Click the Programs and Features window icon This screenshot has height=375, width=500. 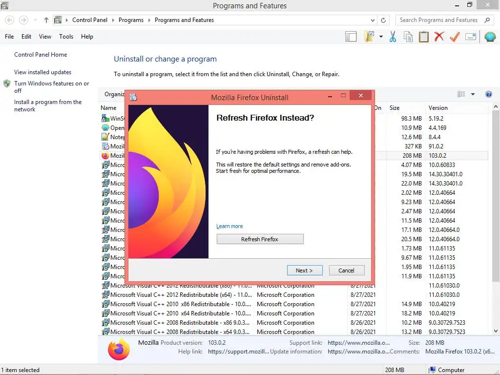pos(4,5)
